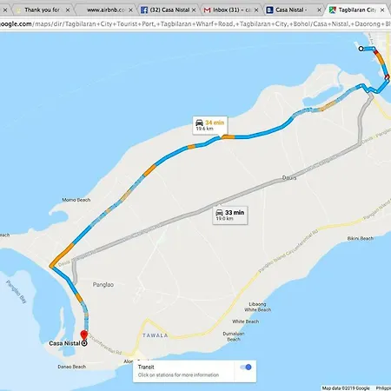391x391 pixels.
Task: Click the Gmail icon on the Inbox tab
Action: pyautogui.click(x=207, y=10)
